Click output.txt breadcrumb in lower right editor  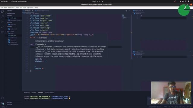pyautogui.click(x=139, y=55)
